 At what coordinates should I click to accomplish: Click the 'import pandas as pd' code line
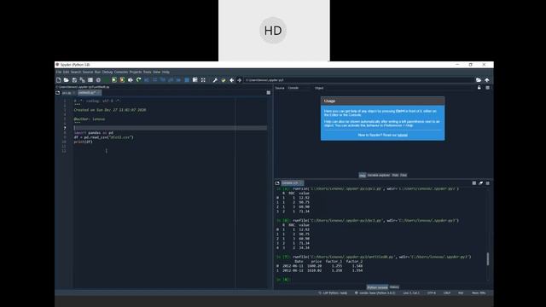[93, 133]
